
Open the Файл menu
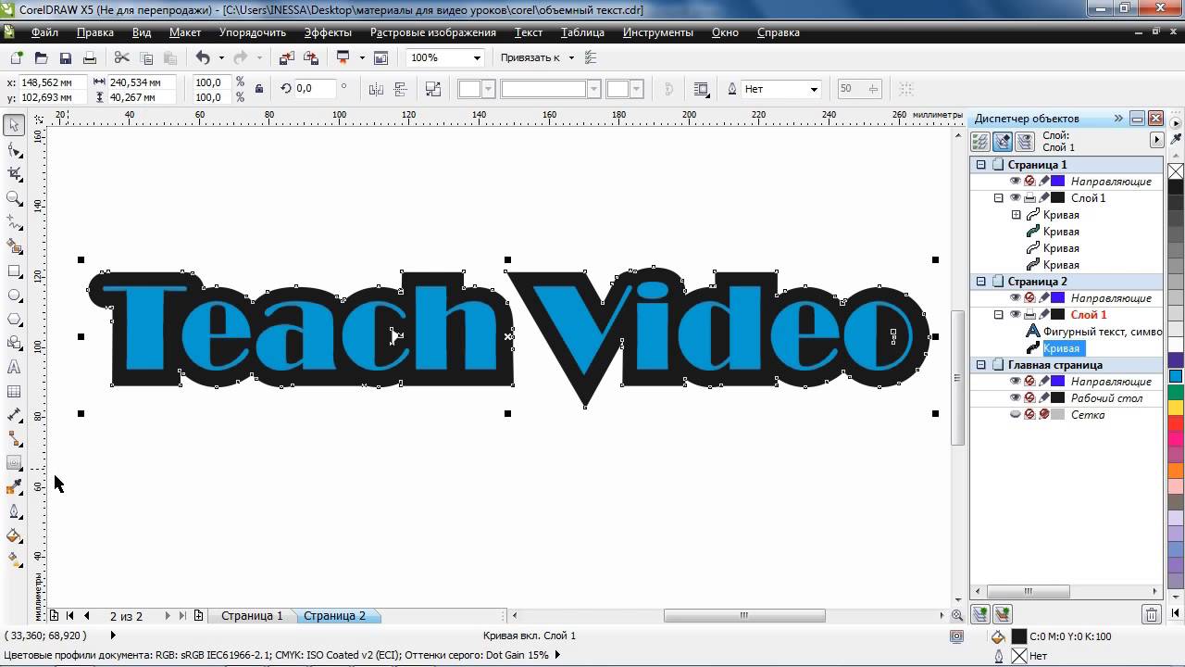click(44, 31)
